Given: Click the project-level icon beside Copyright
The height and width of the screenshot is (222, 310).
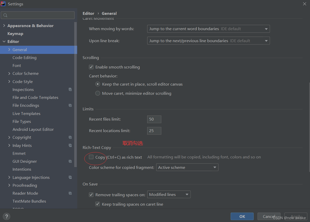Looking at the screenshot, I should click(x=70, y=137).
